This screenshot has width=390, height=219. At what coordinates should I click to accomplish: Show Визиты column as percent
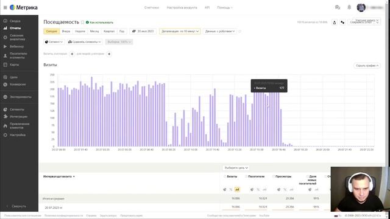[x=231, y=189]
